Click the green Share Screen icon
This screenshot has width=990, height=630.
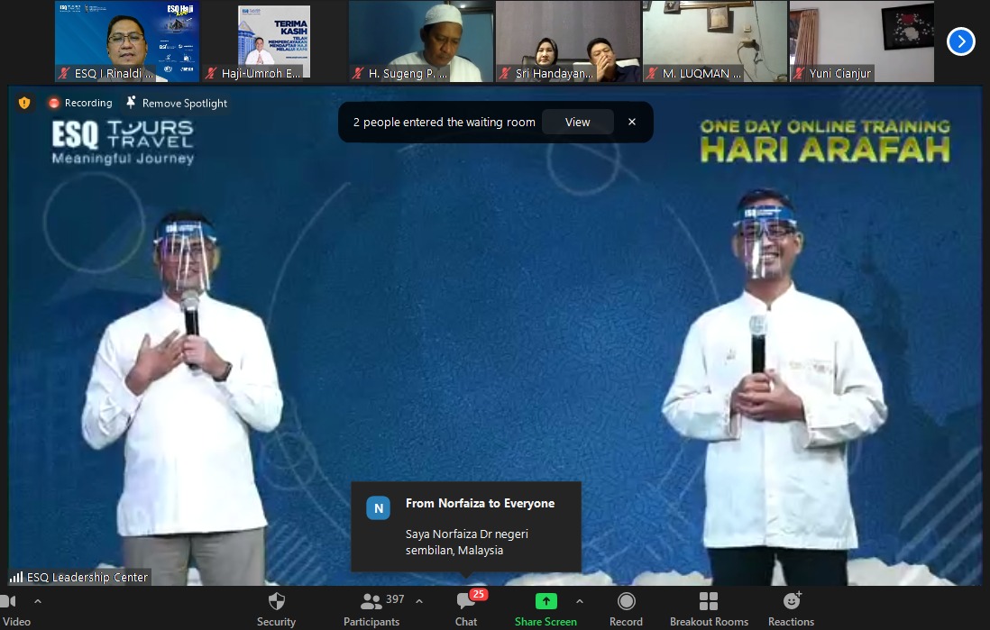(545, 601)
